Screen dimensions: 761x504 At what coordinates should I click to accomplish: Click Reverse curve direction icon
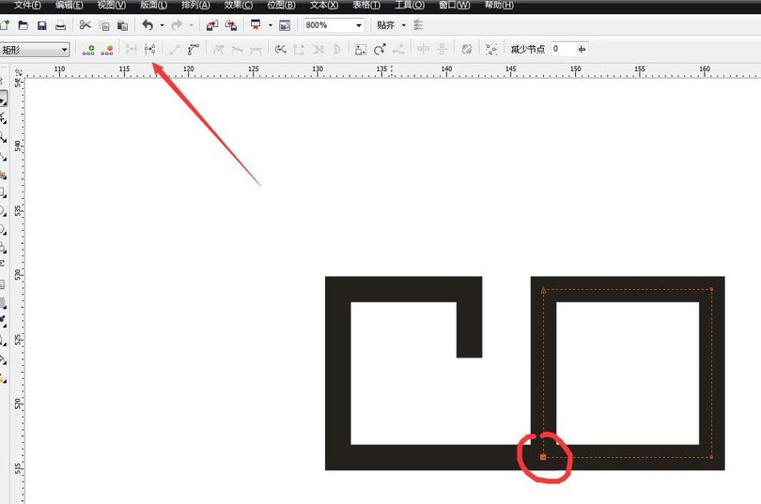(x=281, y=49)
